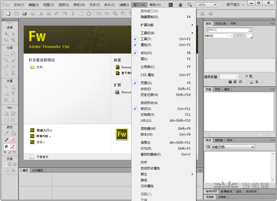Open the 快速入门 link
This screenshot has height=201, width=277.
click(44, 131)
